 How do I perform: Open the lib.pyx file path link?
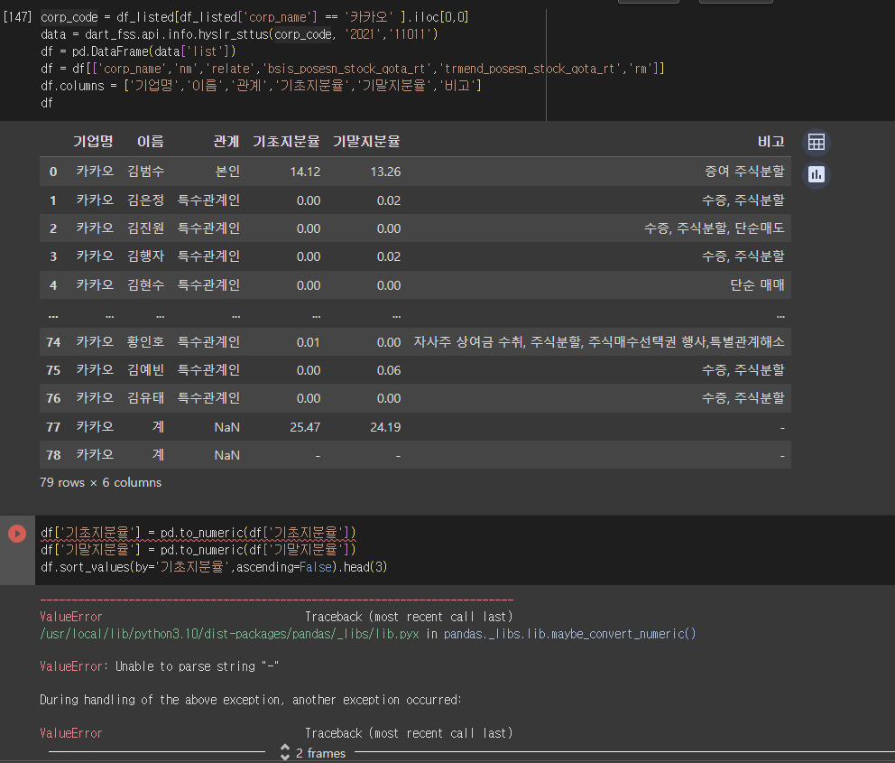click(x=229, y=634)
